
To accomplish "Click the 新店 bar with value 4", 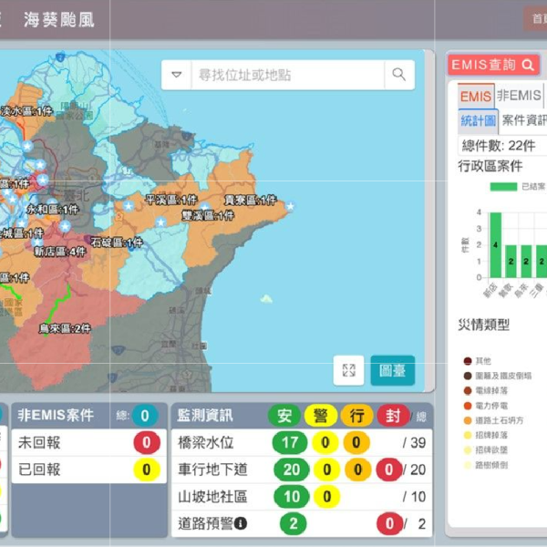I will tap(495, 245).
